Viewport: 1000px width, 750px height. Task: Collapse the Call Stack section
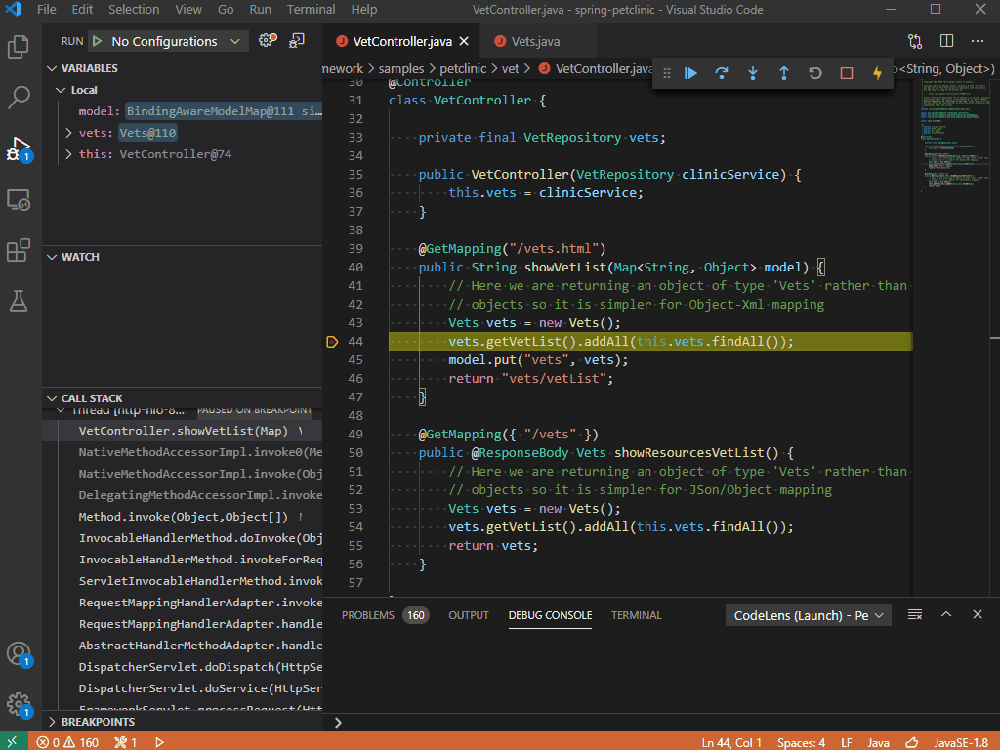pos(52,397)
